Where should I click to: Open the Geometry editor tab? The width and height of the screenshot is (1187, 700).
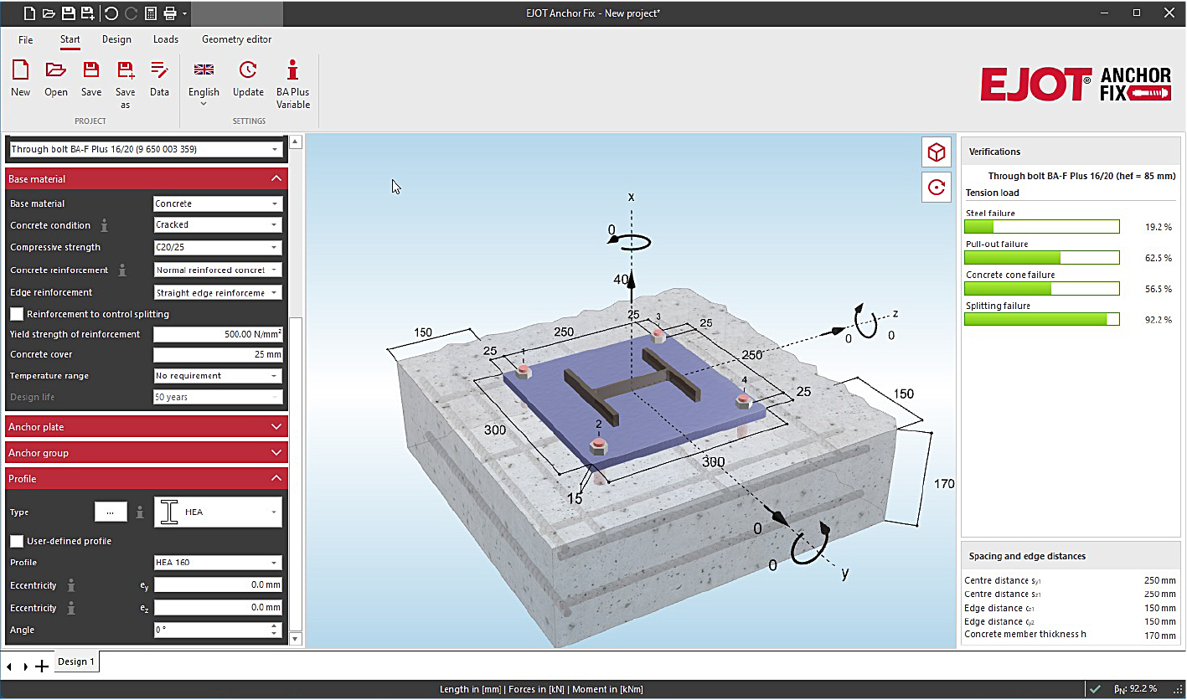(x=236, y=39)
